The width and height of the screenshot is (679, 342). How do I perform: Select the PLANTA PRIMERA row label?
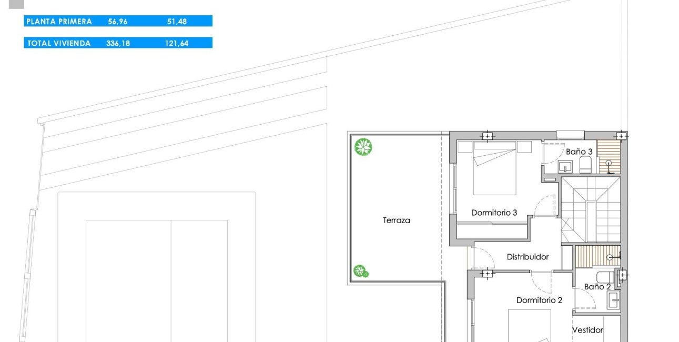(x=59, y=22)
